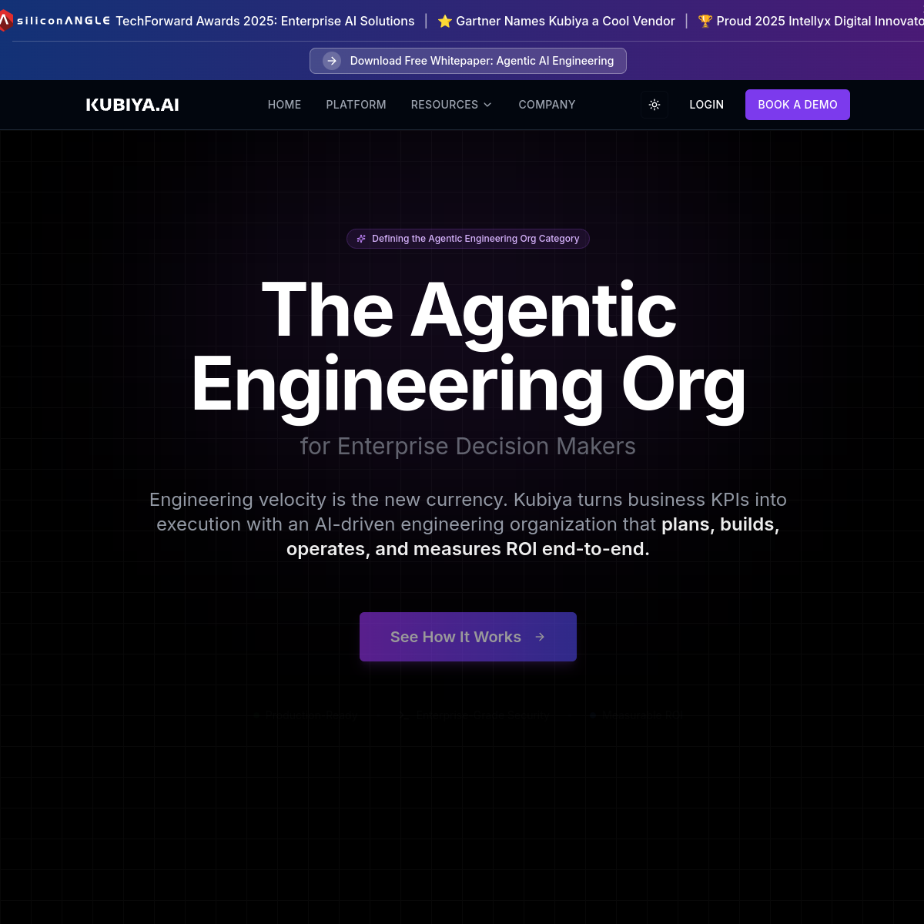
Task: Download the Agentic AI Engineering whitepaper
Action: click(x=481, y=61)
